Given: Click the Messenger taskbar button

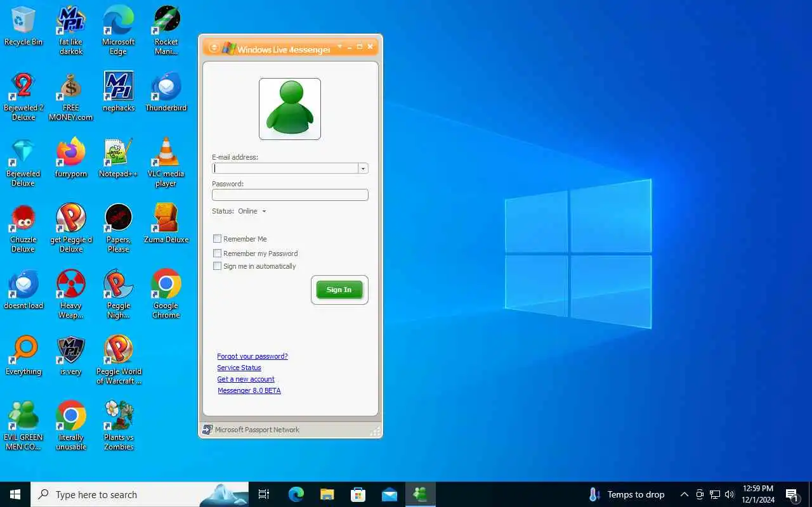Looking at the screenshot, I should [x=420, y=494].
